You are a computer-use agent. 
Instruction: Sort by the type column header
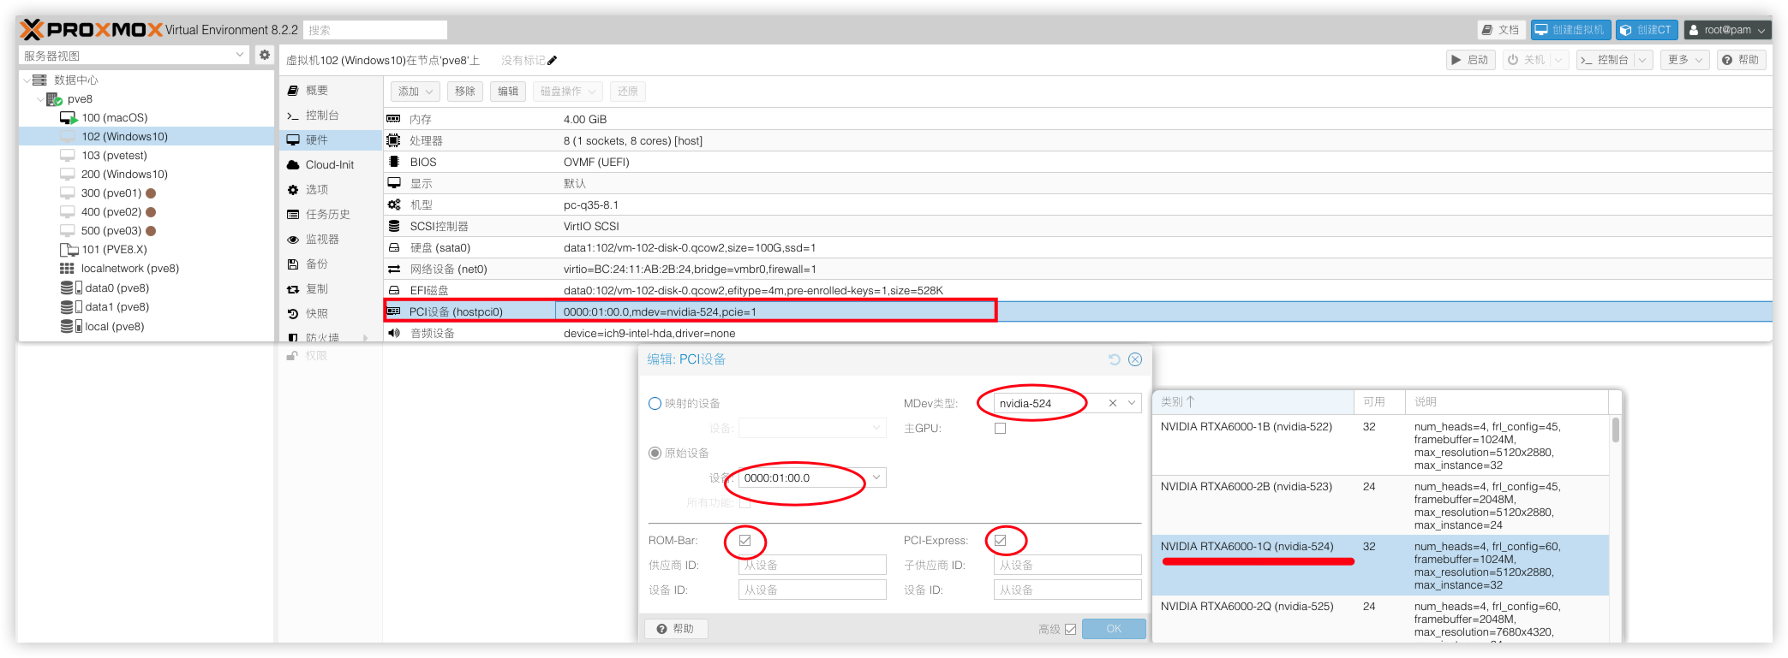1253,402
